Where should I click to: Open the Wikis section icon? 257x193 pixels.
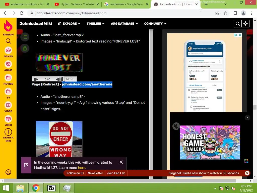tap(8, 119)
